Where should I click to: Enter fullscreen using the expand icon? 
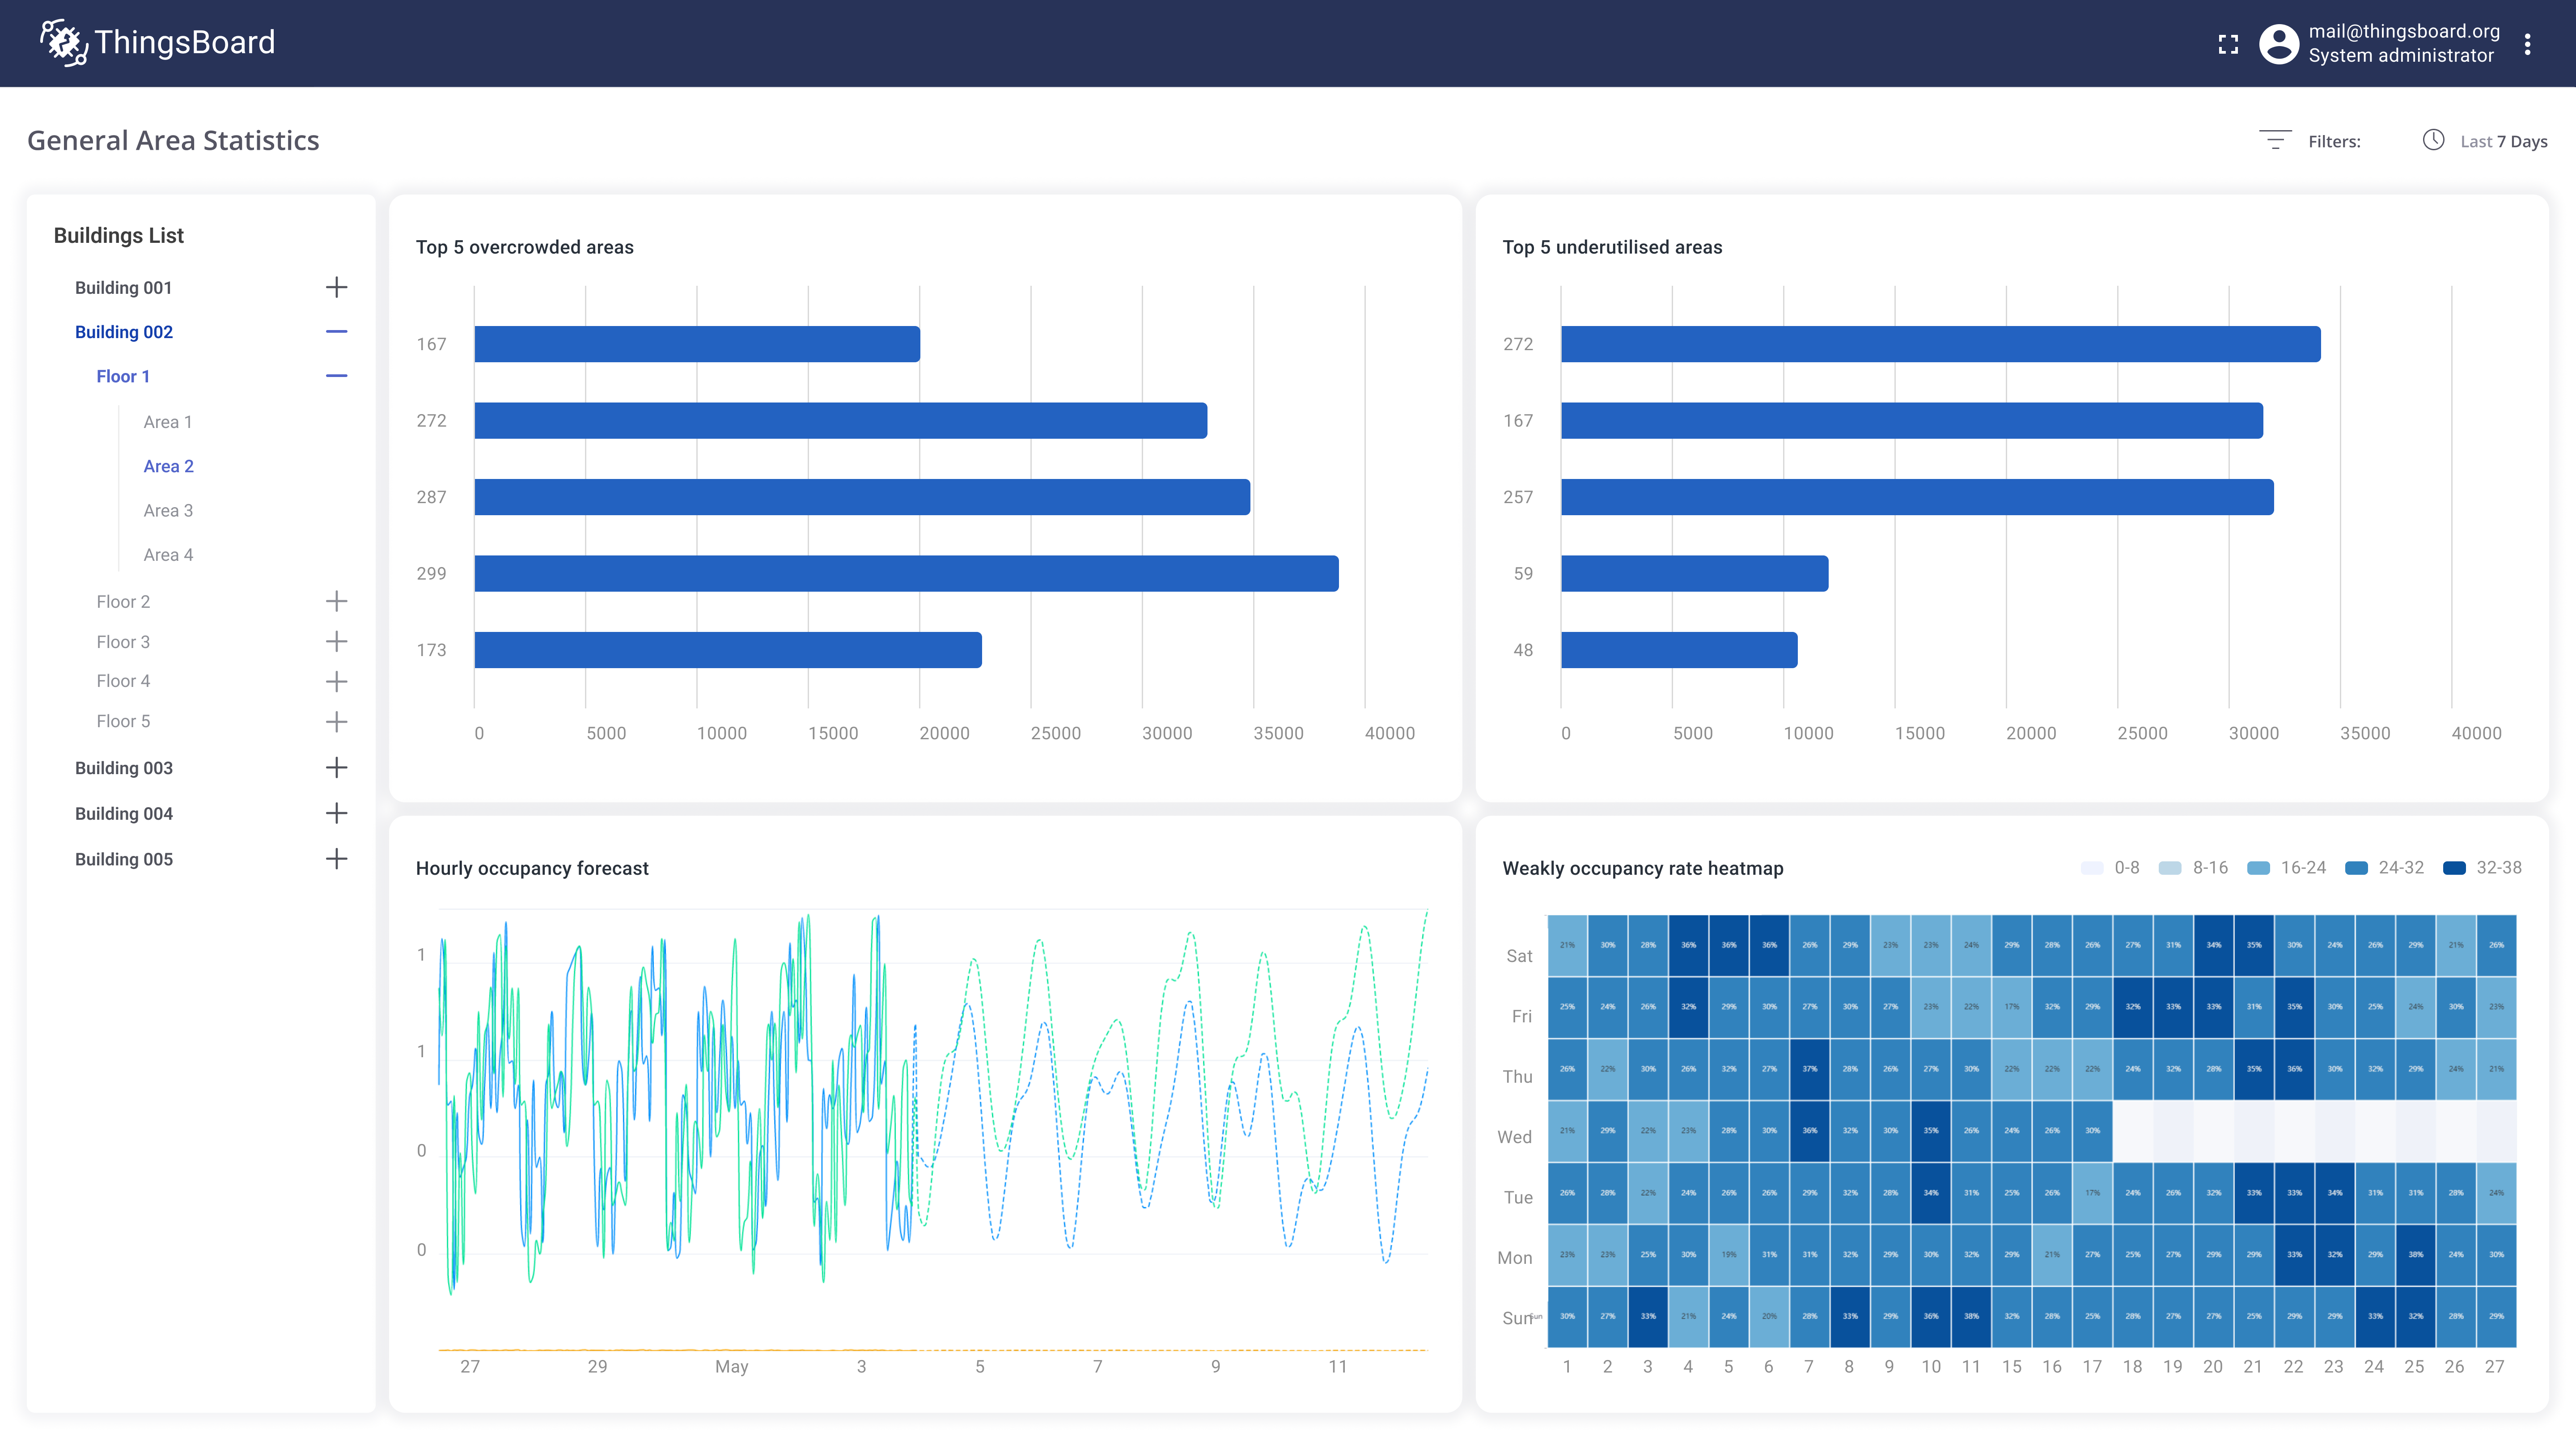2228,43
